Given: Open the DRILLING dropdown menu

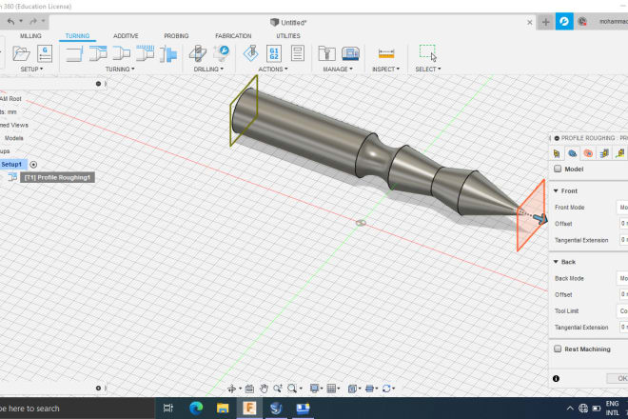Looking at the screenshot, I should (x=208, y=69).
